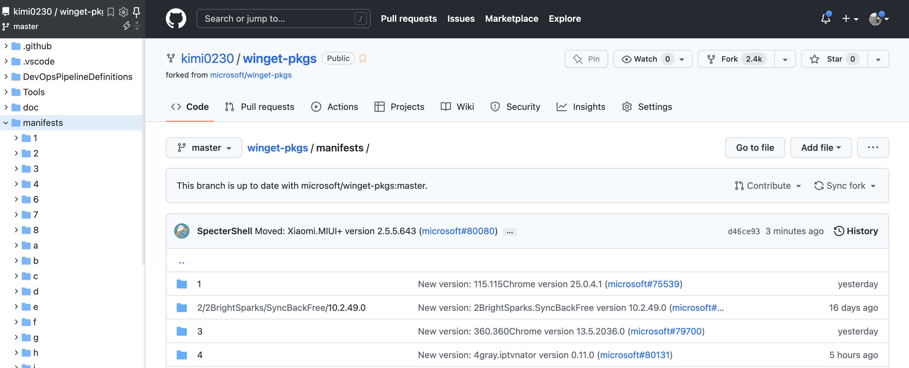Star the repository with the Star button
The height and width of the screenshot is (368, 909).
click(834, 59)
